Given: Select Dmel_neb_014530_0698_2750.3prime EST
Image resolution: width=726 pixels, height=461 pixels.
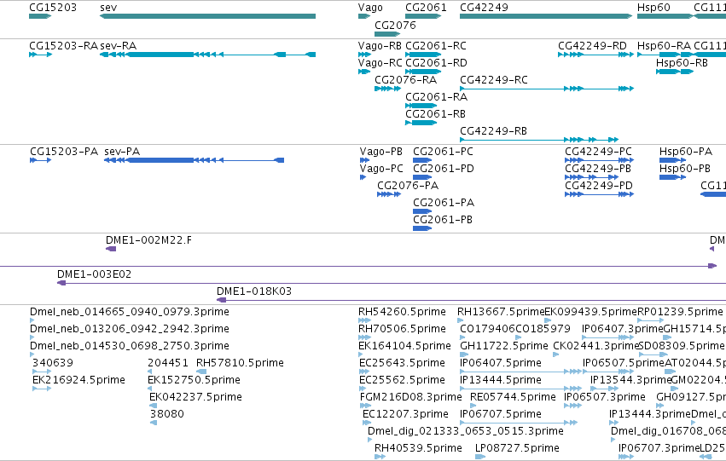Looking at the screenshot, I should click(x=32, y=354).
